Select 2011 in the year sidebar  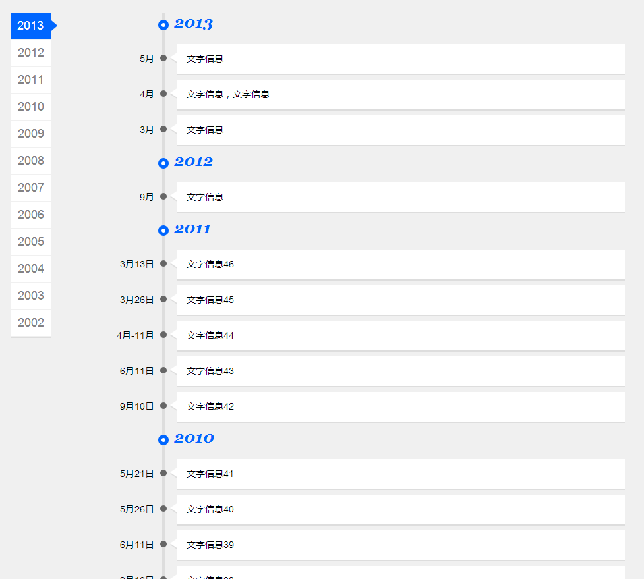31,80
